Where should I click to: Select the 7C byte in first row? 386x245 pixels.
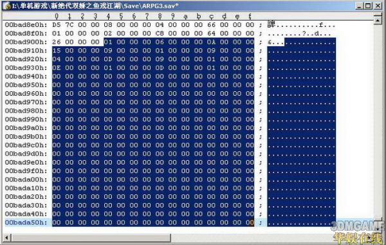pyautogui.click(x=69, y=25)
